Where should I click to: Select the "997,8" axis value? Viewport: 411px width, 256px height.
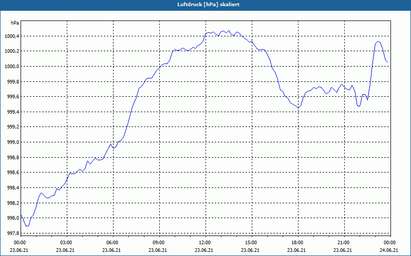click(13, 233)
